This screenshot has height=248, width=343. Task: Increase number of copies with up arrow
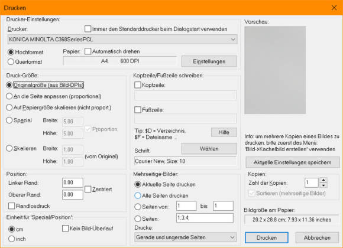tap(323, 180)
